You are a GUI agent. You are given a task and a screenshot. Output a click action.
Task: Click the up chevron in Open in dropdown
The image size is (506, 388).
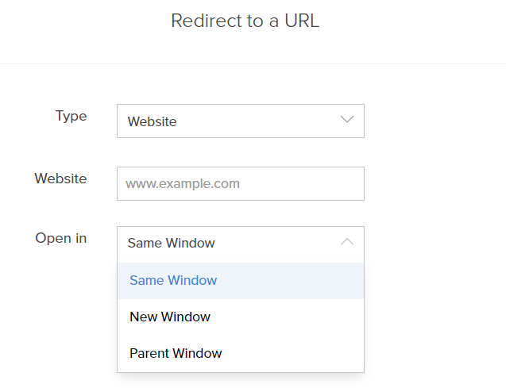coord(346,243)
